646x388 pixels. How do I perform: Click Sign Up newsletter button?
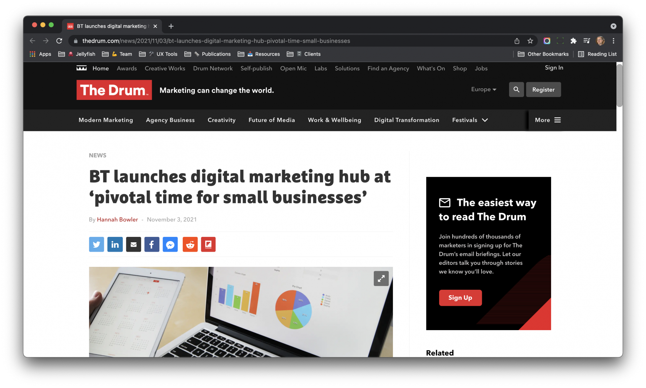[460, 297]
